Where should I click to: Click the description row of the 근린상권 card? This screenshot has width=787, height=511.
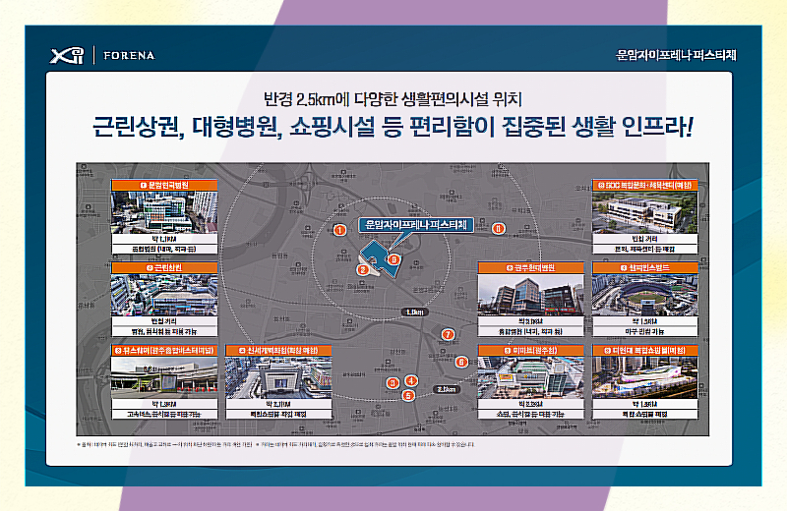pos(164,331)
